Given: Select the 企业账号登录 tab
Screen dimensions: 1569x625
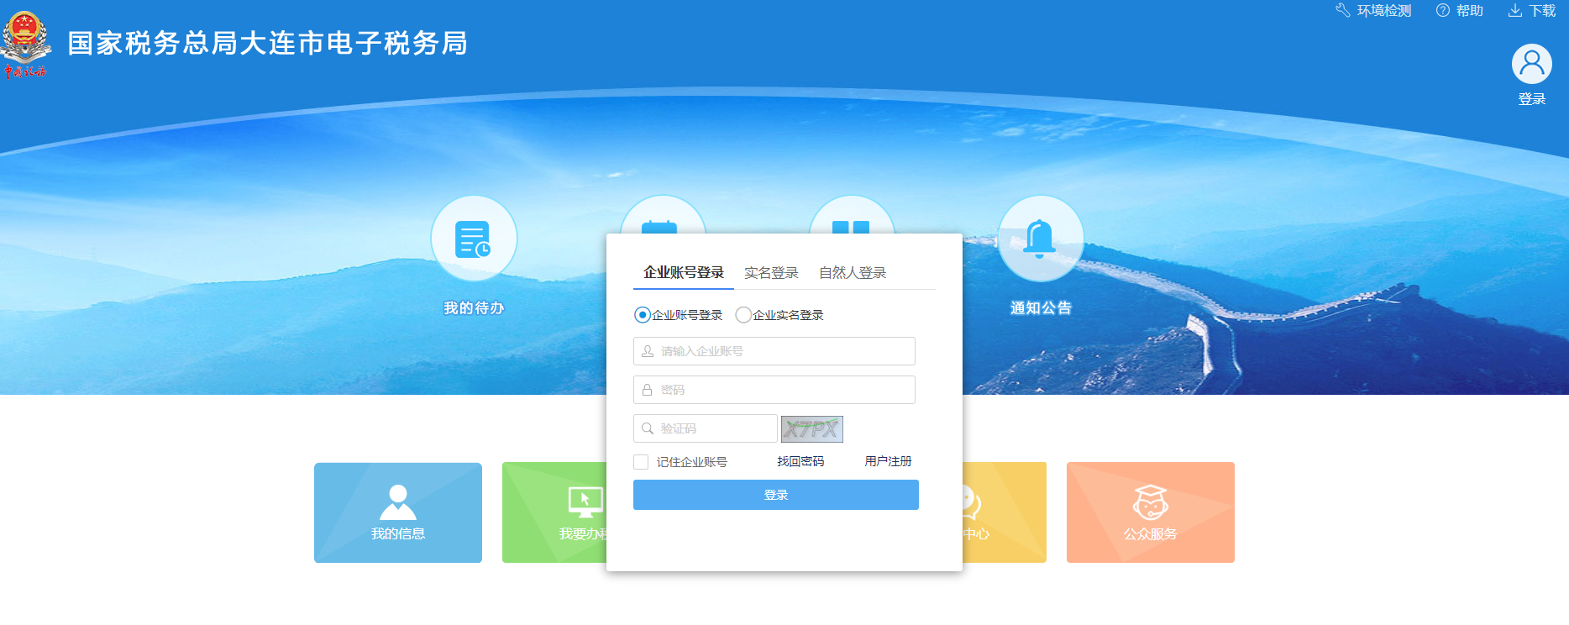Looking at the screenshot, I should (684, 273).
